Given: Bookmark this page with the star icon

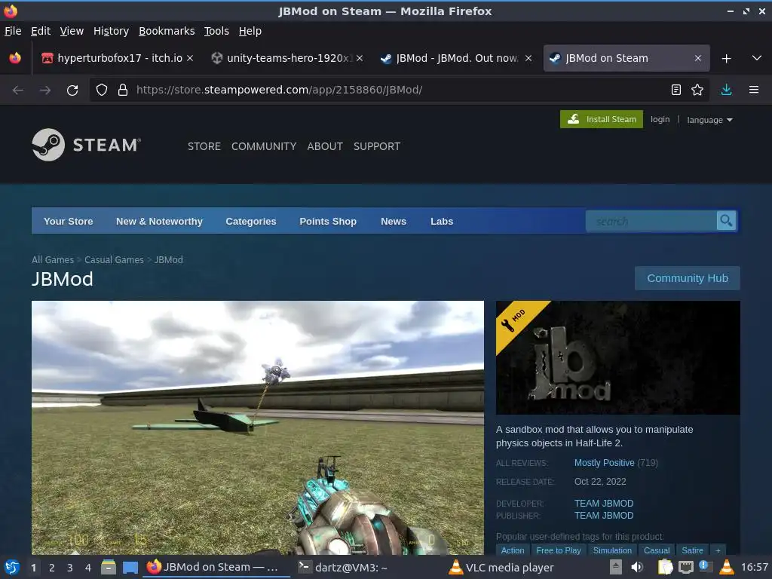Looking at the screenshot, I should click(697, 90).
